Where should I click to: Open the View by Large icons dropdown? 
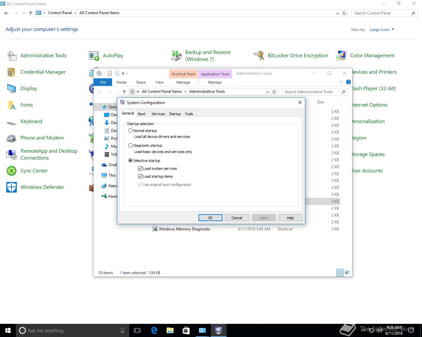(x=382, y=30)
